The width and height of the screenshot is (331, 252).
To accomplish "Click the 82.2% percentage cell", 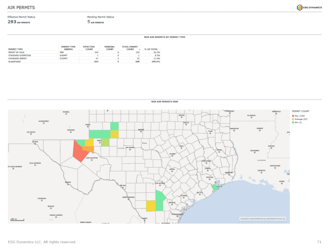I will tap(157, 52).
